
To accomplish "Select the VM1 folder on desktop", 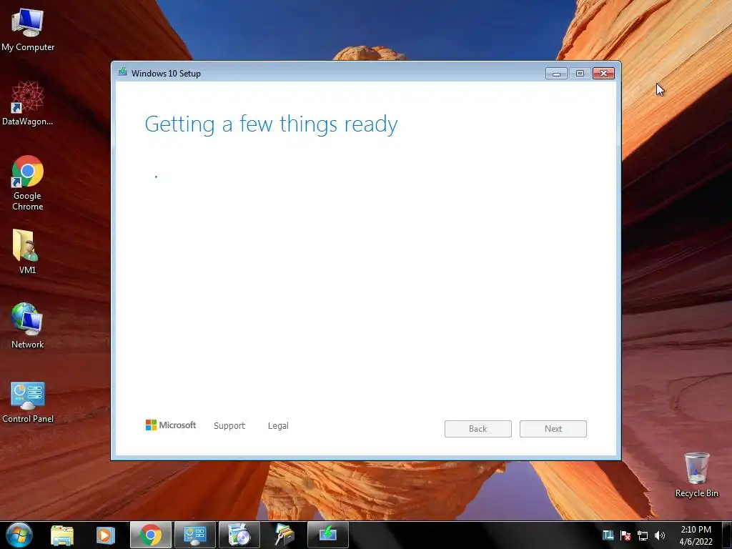I will point(27,251).
